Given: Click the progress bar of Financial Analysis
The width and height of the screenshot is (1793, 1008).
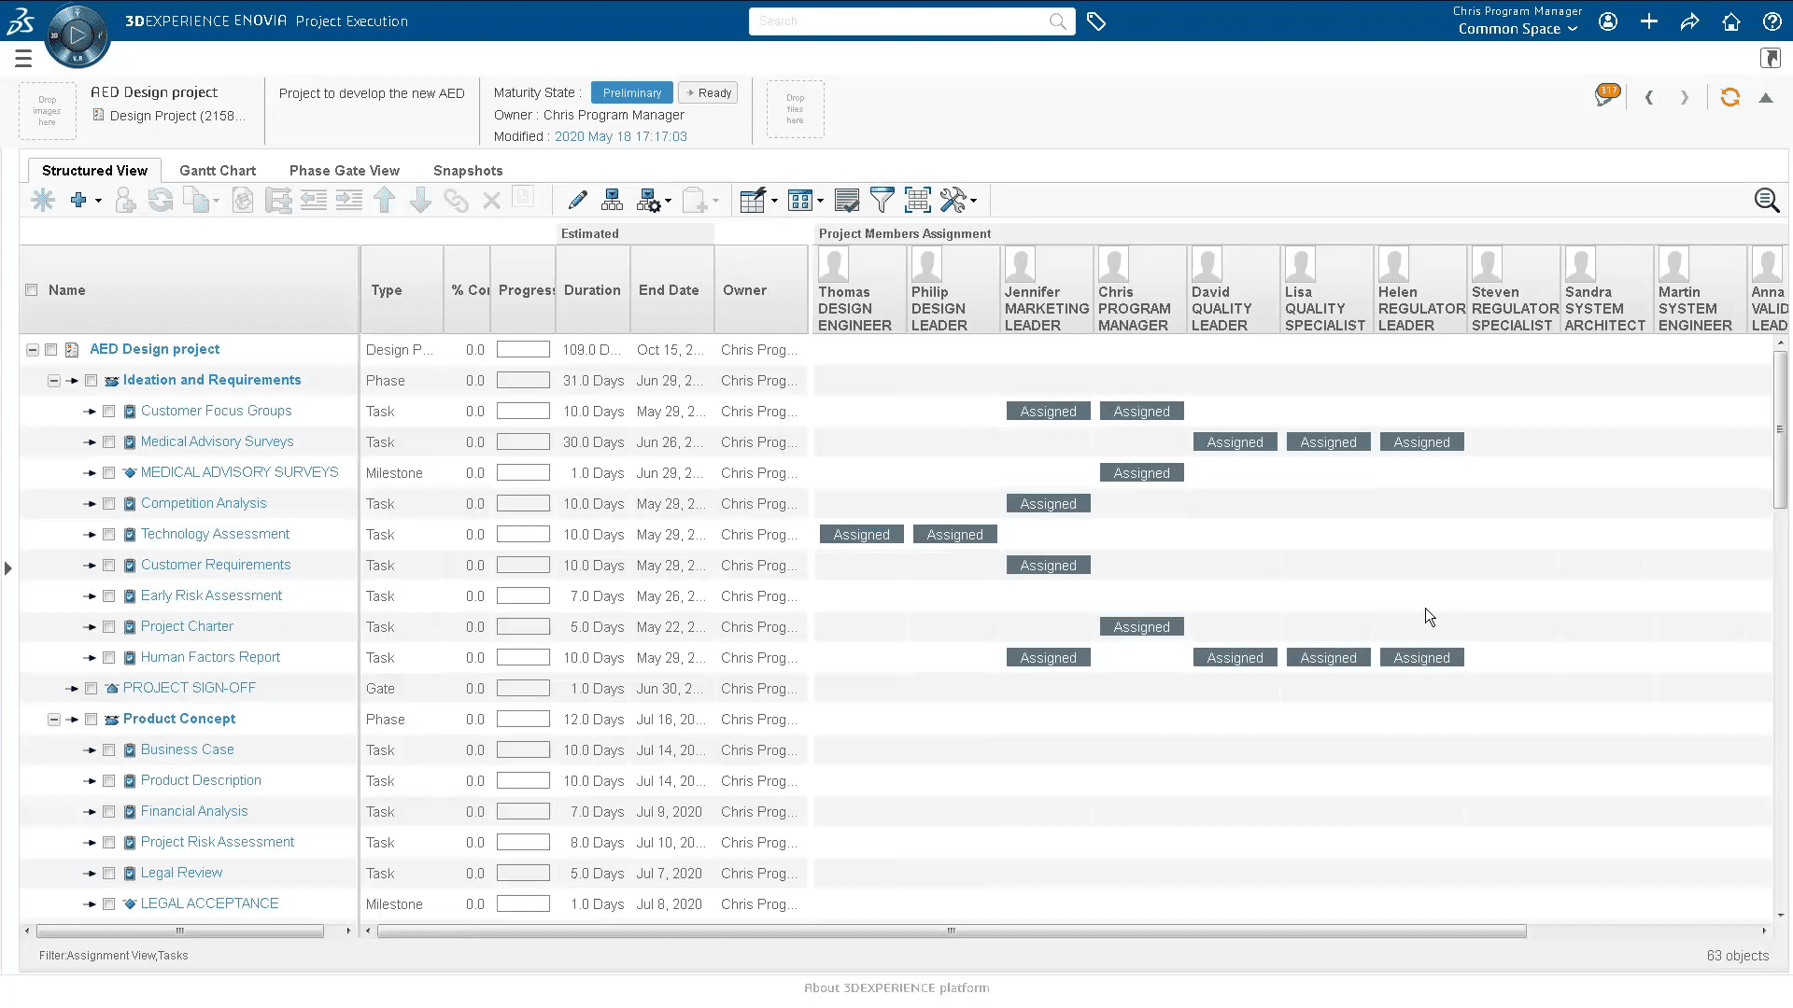Looking at the screenshot, I should 523,812.
